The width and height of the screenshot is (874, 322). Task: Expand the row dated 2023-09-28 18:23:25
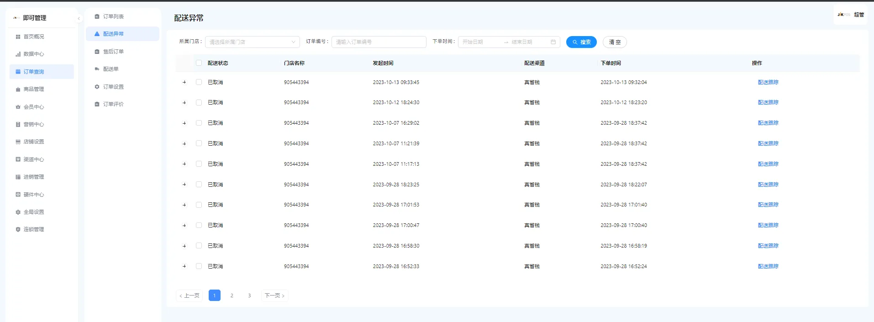[x=184, y=185]
